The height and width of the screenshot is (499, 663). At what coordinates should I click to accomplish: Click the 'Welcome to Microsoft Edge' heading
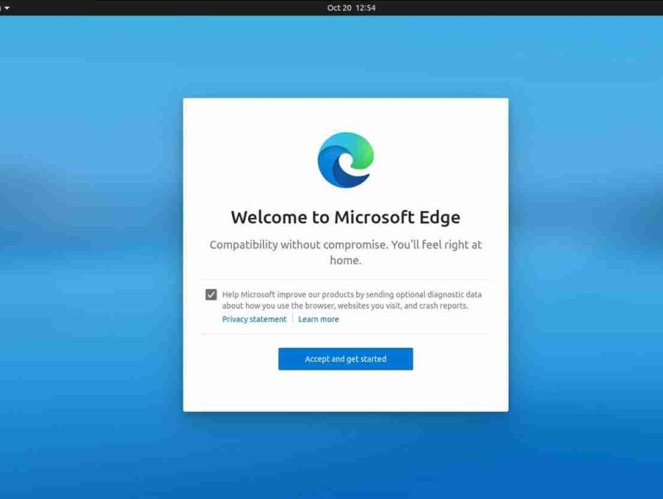point(345,217)
